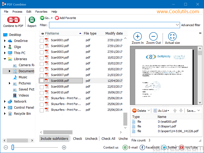The width and height of the screenshot is (204, 153).
Task: Click the red Delete icon
Action: (x=134, y=111)
